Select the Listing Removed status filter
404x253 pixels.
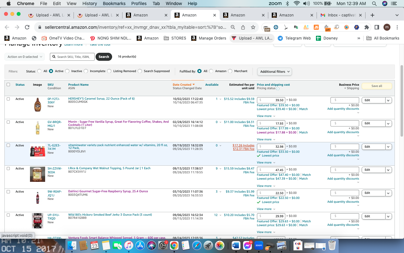(x=109, y=71)
